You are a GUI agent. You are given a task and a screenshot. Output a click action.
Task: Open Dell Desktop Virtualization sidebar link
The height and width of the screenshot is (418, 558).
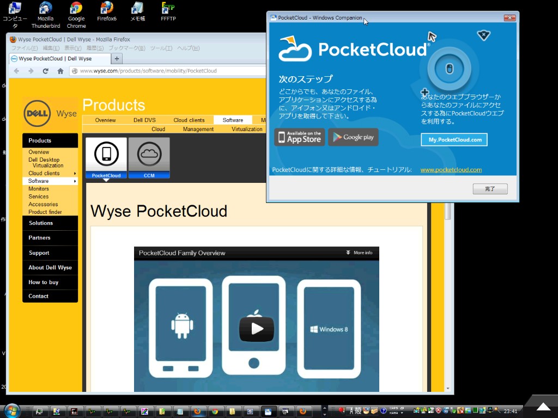point(46,163)
